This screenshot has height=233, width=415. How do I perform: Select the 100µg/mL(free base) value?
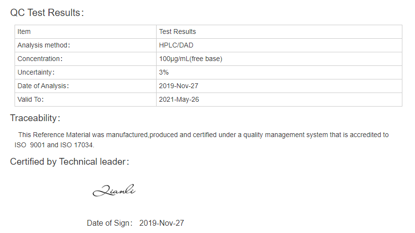191,59
